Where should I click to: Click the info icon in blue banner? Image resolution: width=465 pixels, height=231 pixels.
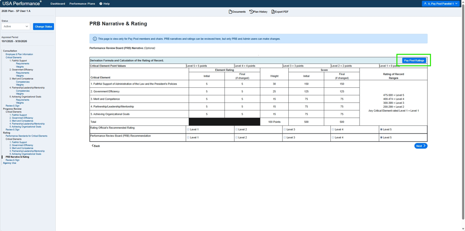95,39
